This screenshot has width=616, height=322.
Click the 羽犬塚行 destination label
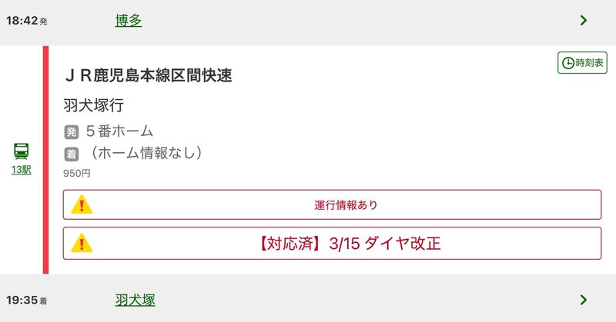tap(93, 105)
